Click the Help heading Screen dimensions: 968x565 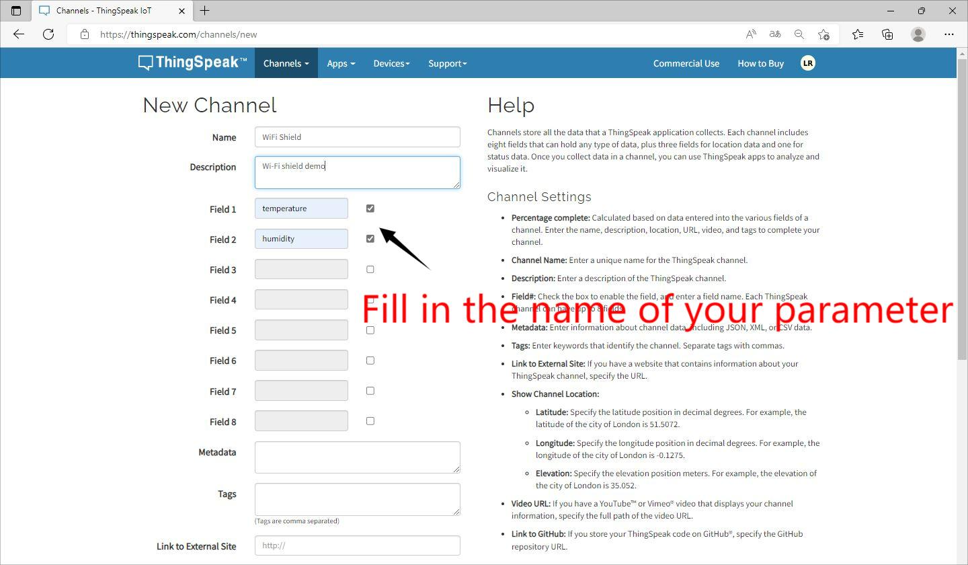(511, 105)
